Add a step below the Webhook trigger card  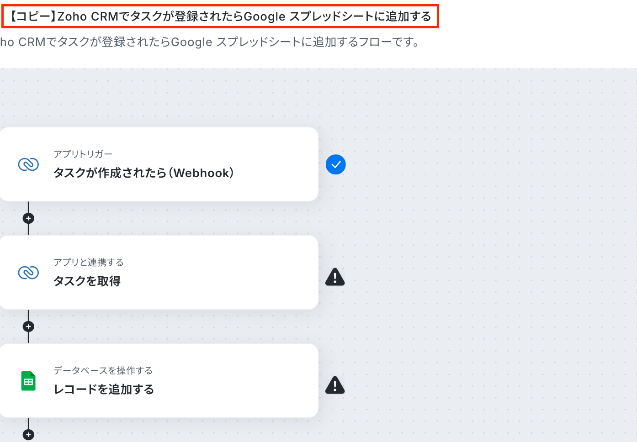point(28,218)
